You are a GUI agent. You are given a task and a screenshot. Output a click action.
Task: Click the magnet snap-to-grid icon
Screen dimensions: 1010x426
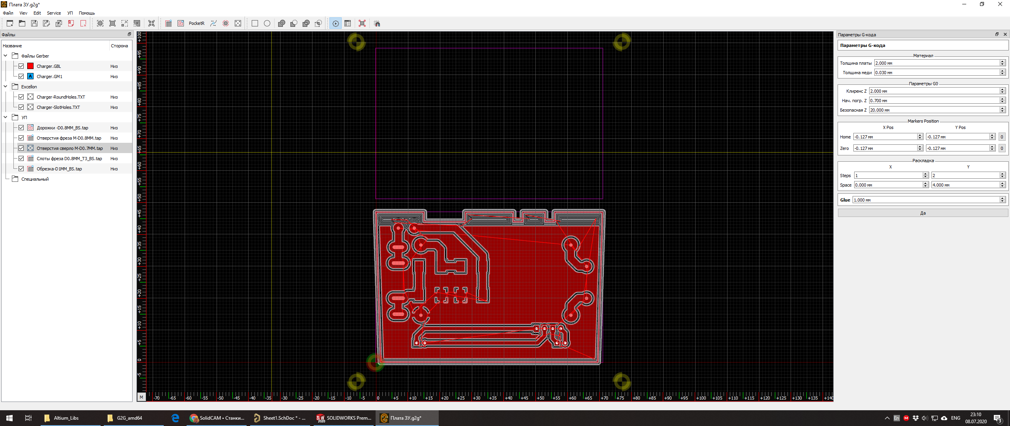tap(377, 24)
